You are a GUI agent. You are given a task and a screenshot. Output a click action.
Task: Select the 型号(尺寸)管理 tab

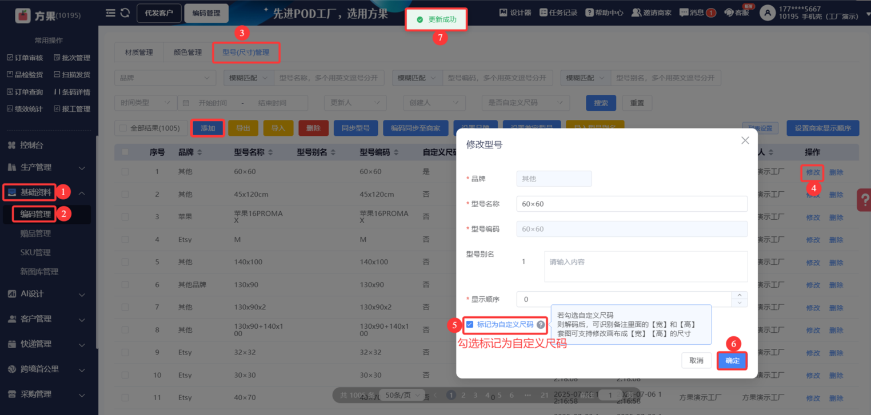(x=246, y=53)
